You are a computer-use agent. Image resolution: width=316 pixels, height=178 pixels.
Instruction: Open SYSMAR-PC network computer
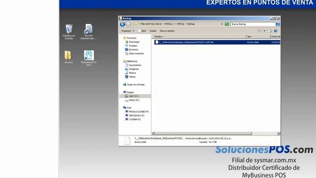[x=135, y=120]
